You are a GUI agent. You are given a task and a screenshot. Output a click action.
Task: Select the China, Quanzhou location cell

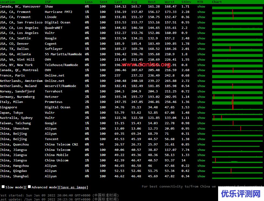pos(14,144)
